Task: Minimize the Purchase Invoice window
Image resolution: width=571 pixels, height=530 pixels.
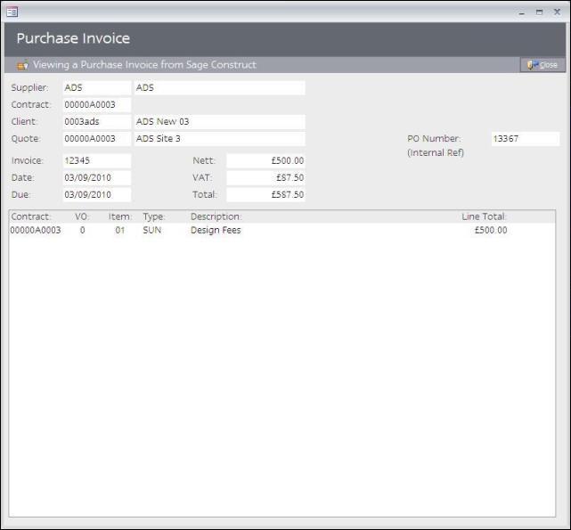Action: (522, 12)
